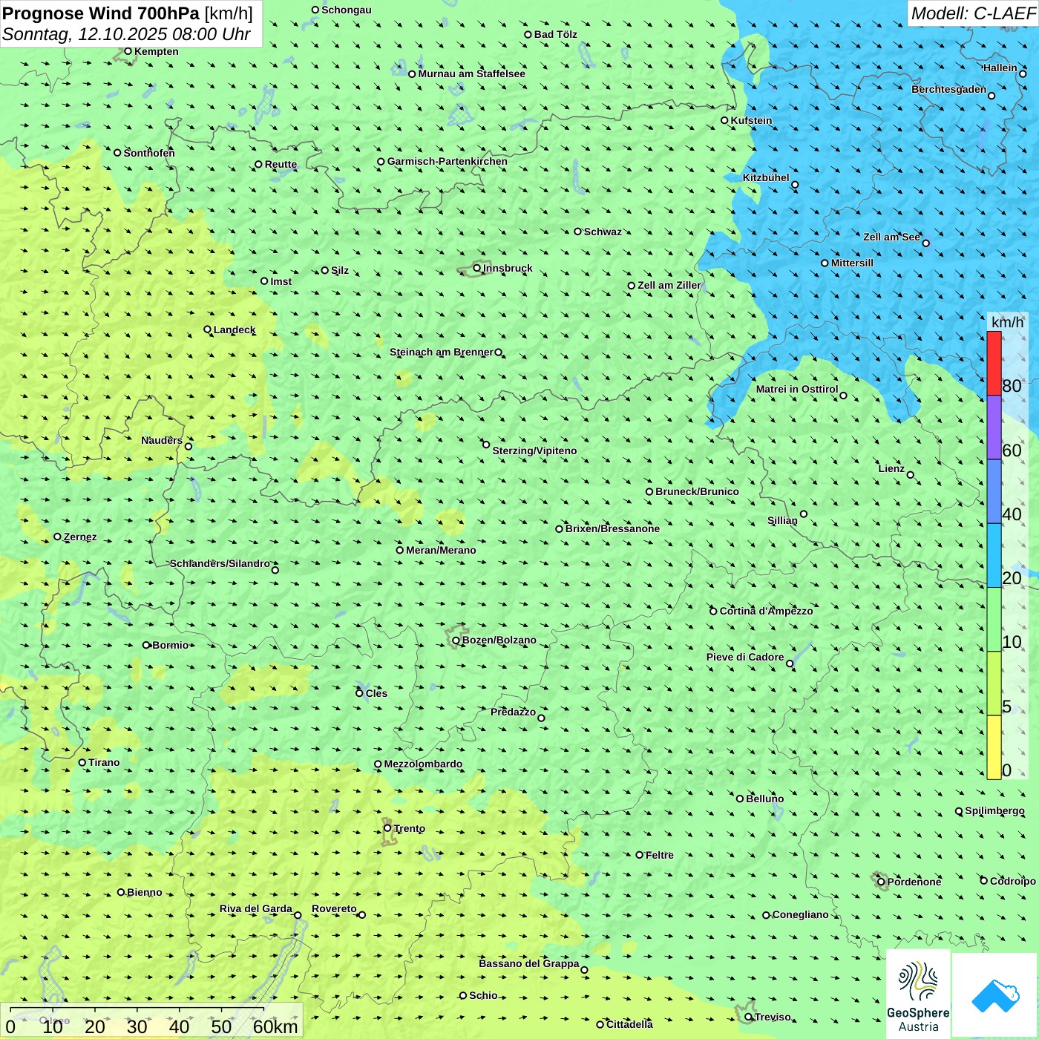Click the Cortina d'Ampezzo location circle
Image resolution: width=1039 pixels, height=1039 pixels.
point(714,612)
